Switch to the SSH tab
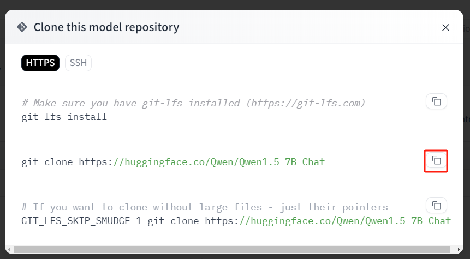The height and width of the screenshot is (259, 470). 78,63
